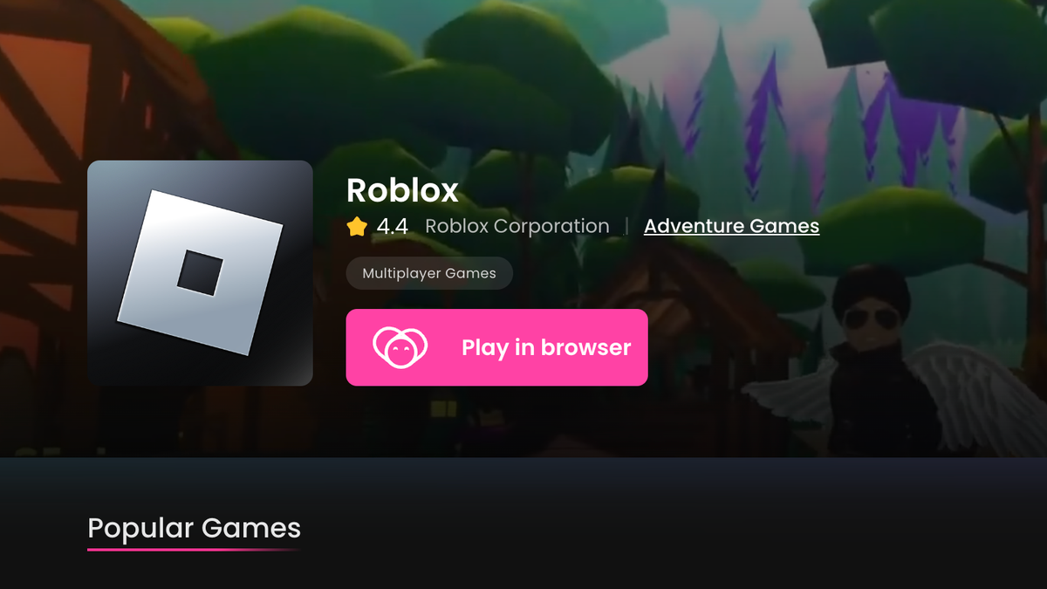The image size is (1047, 589).
Task: Click the 4.4 rating number
Action: [393, 227]
